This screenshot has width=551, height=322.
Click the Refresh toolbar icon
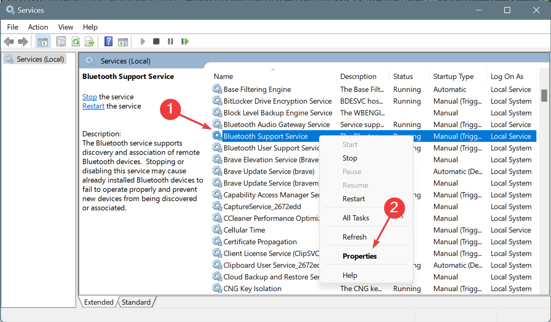(x=76, y=42)
